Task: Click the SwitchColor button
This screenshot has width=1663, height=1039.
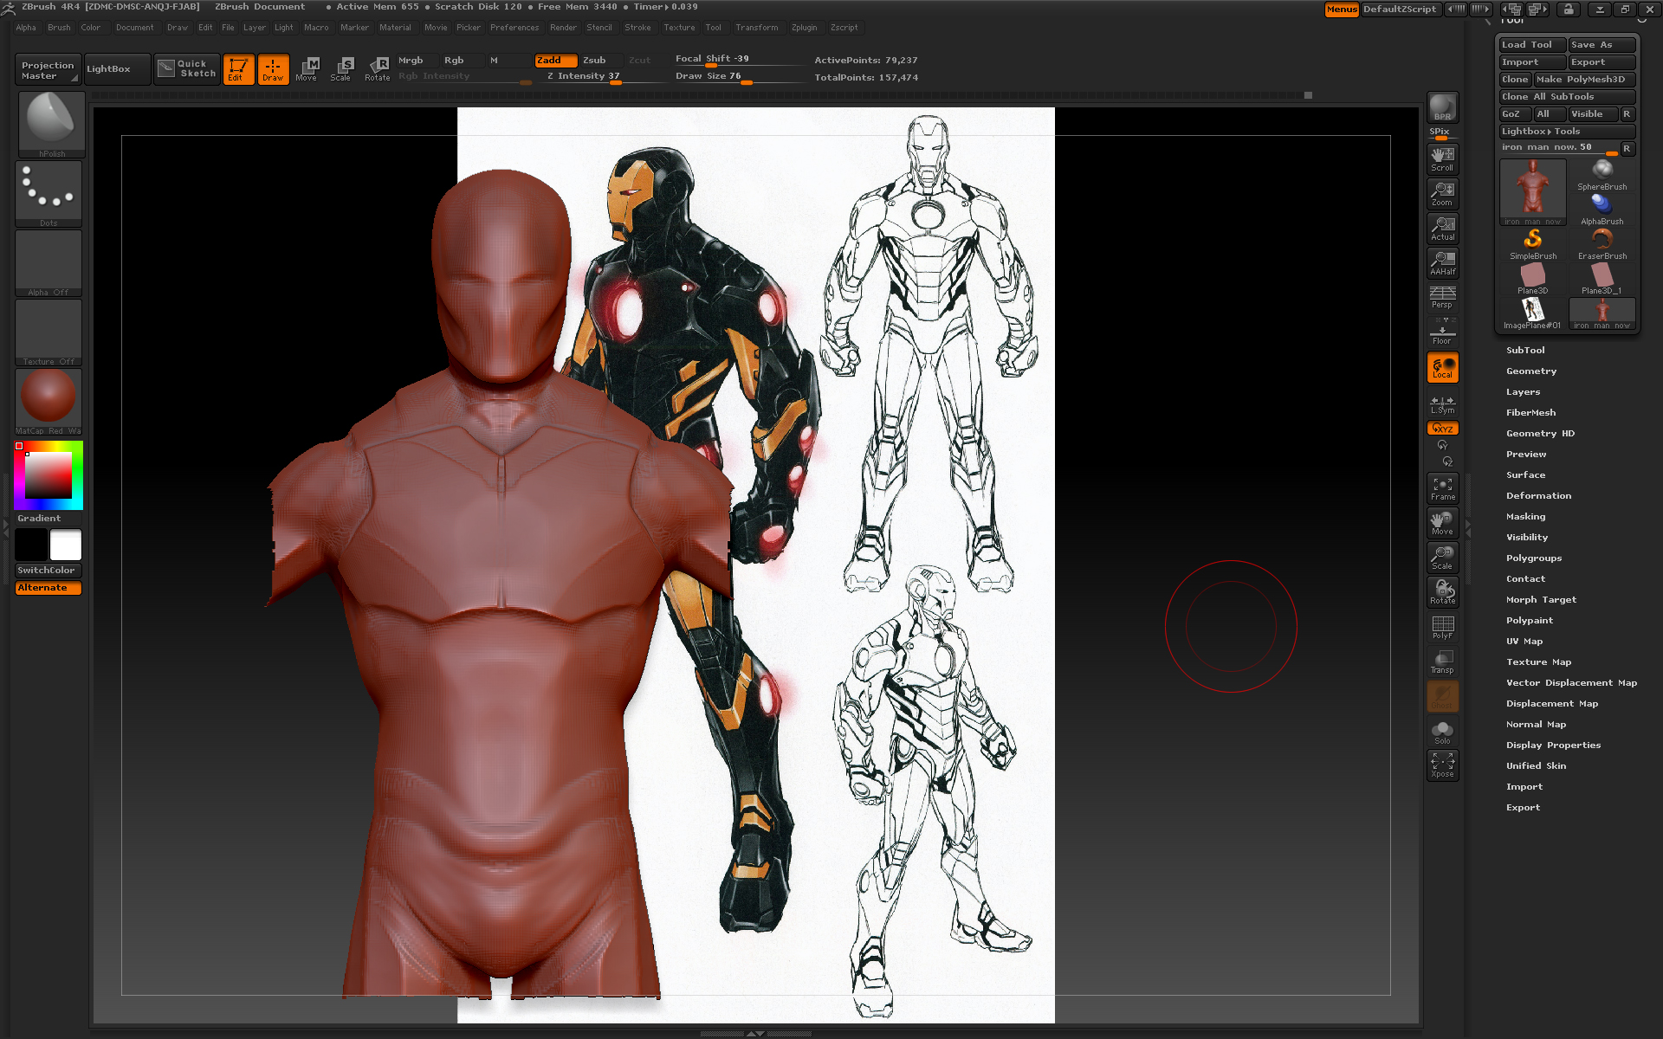Action: [x=49, y=571]
